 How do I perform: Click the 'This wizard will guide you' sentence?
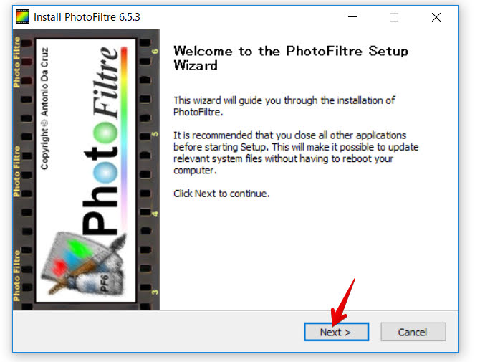click(x=284, y=106)
